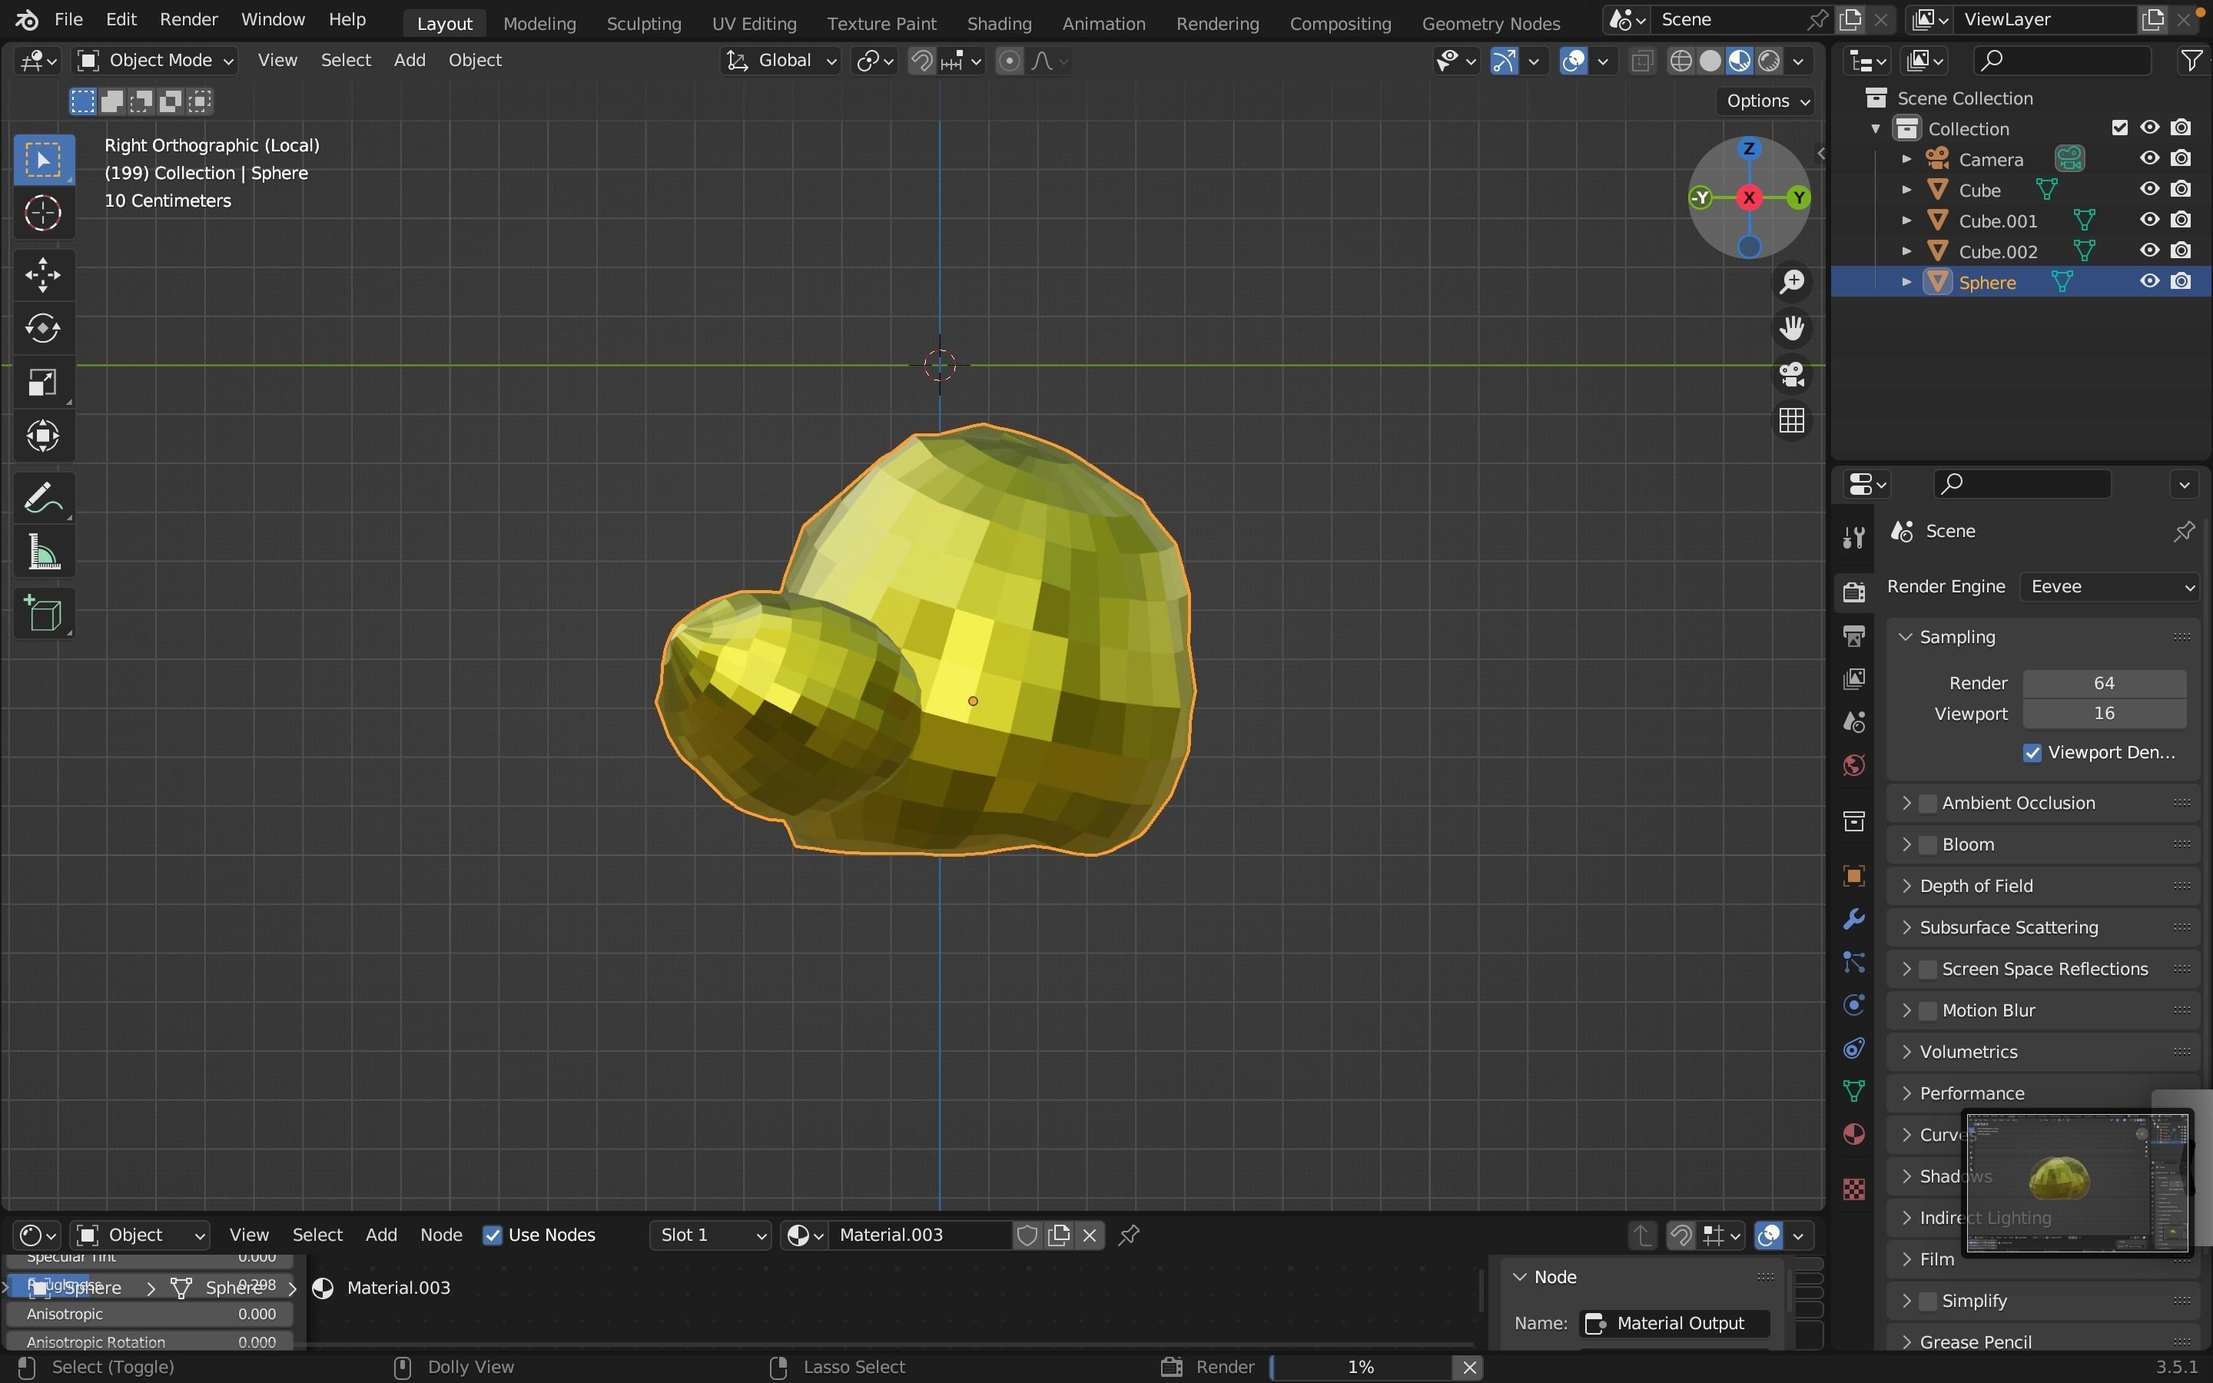Activate the Measure tool
Image resolution: width=2213 pixels, height=1383 pixels.
pos(43,551)
